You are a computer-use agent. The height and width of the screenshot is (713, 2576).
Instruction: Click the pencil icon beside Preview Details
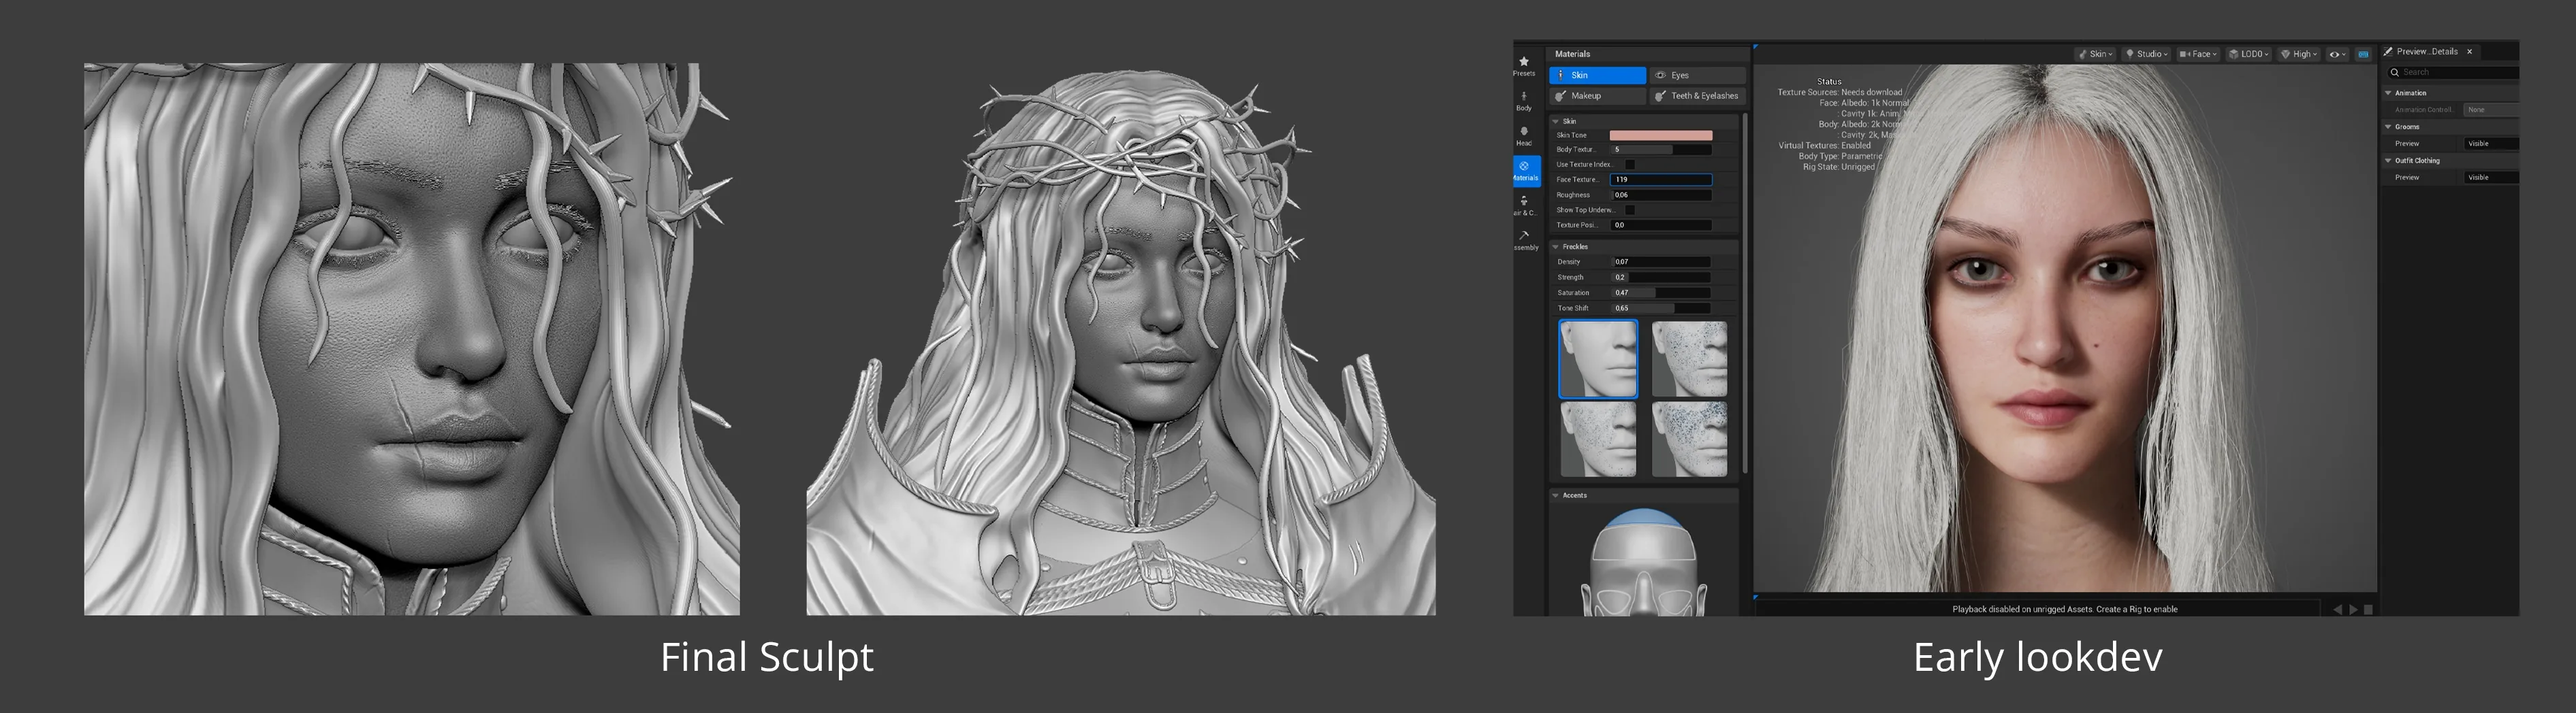(x=2389, y=51)
